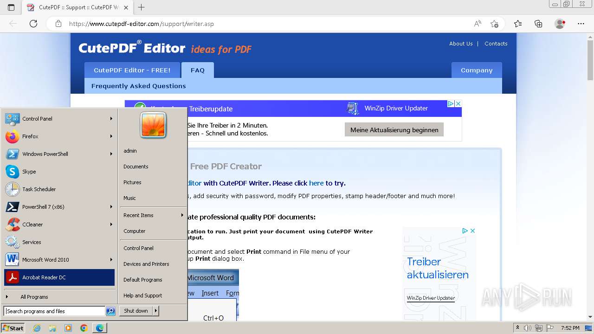Refresh the browser page
This screenshot has width=594, height=334.
[33, 24]
